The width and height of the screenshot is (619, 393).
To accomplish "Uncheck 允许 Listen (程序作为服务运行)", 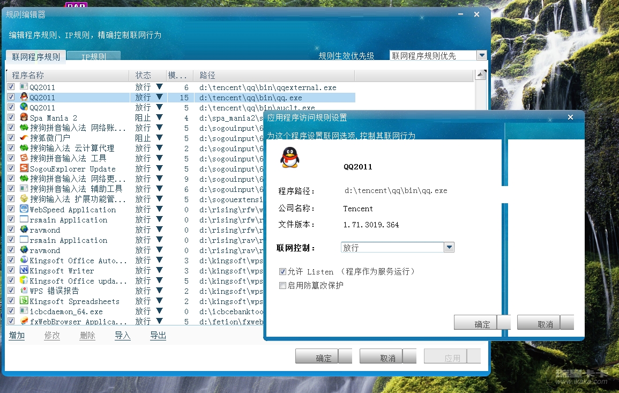I will tap(282, 271).
